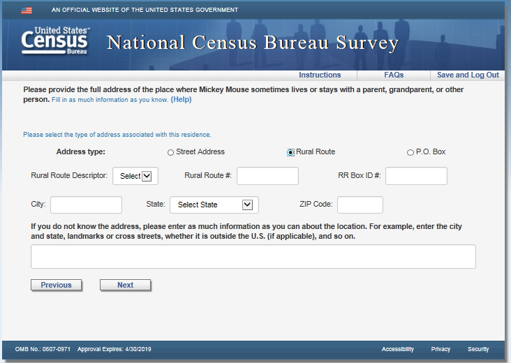This screenshot has height=363, width=511.
Task: Open the Privacy footer link
Action: point(440,349)
